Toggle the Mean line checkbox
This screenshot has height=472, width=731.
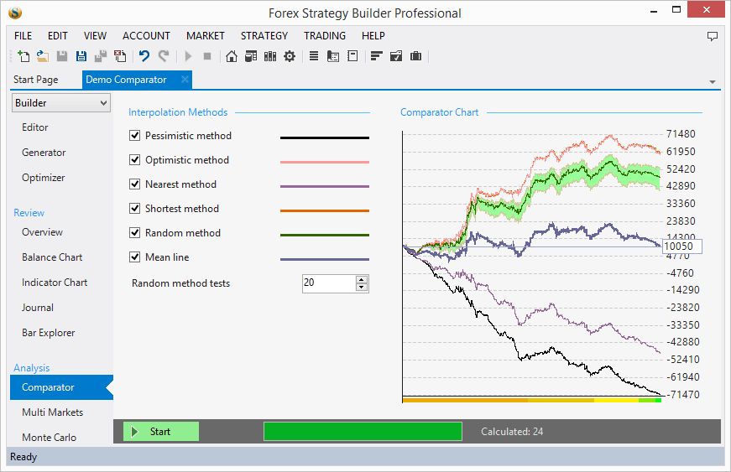pos(135,257)
